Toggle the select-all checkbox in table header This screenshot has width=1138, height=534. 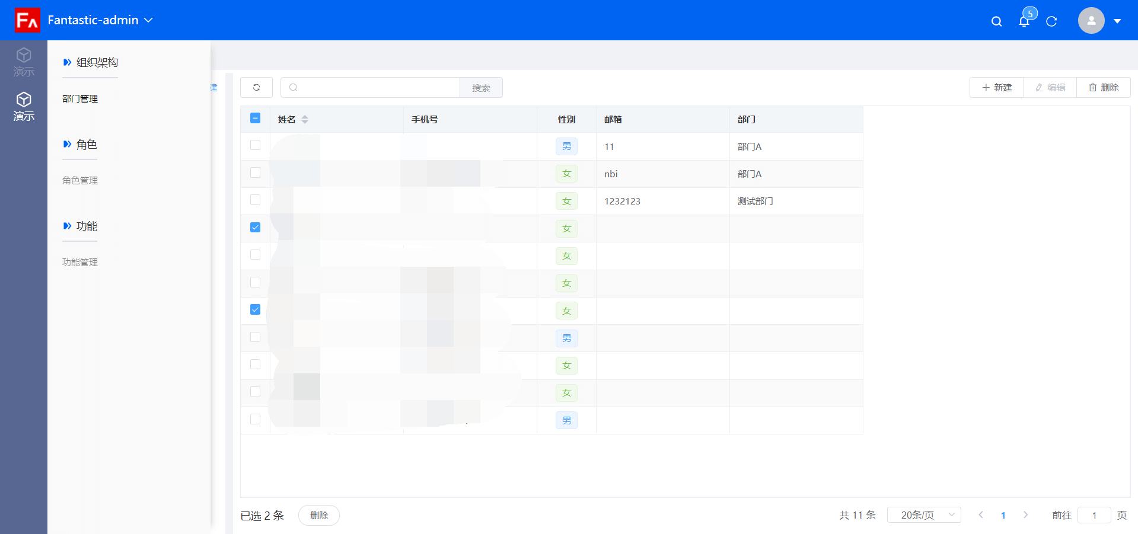[255, 118]
